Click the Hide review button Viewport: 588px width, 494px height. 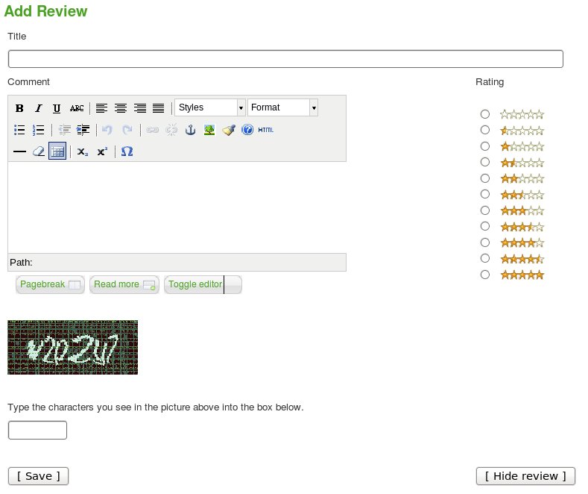(525, 476)
